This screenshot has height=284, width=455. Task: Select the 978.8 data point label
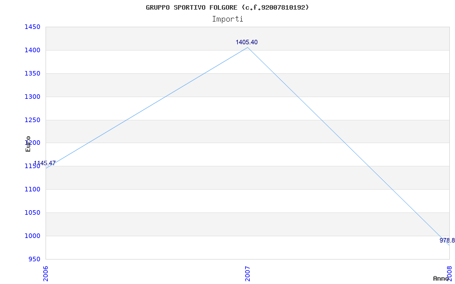point(447,240)
